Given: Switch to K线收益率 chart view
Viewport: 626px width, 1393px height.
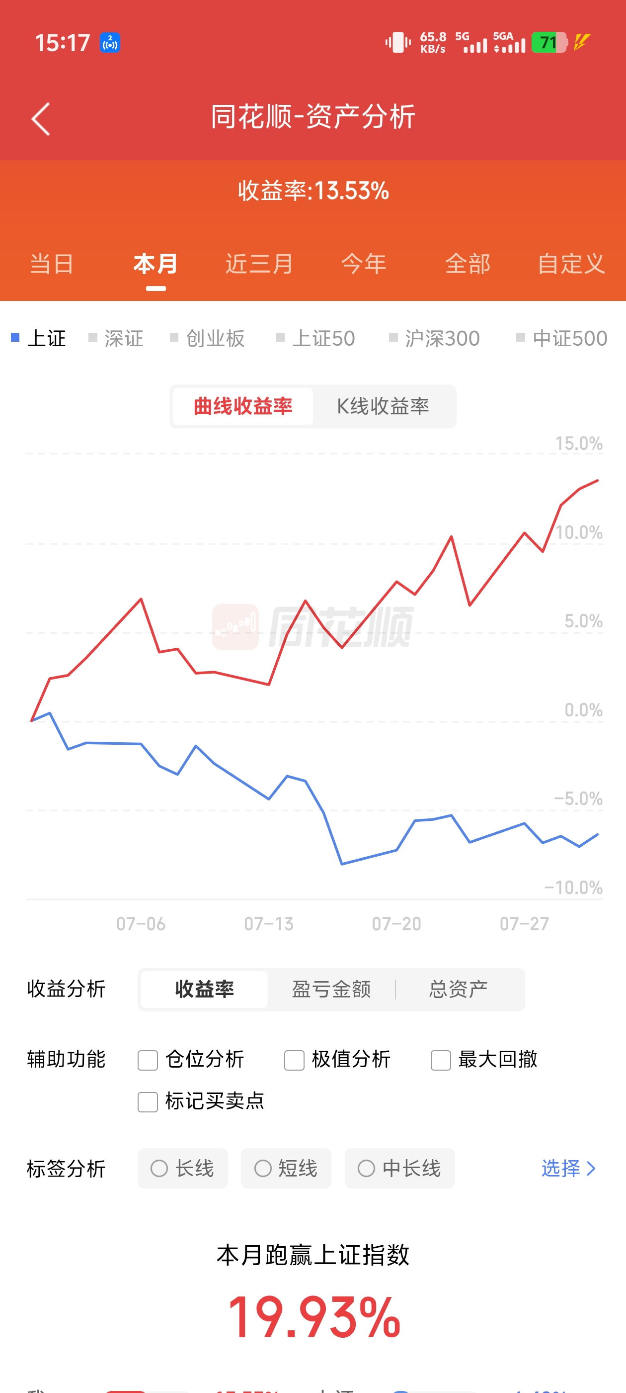Looking at the screenshot, I should (x=383, y=406).
